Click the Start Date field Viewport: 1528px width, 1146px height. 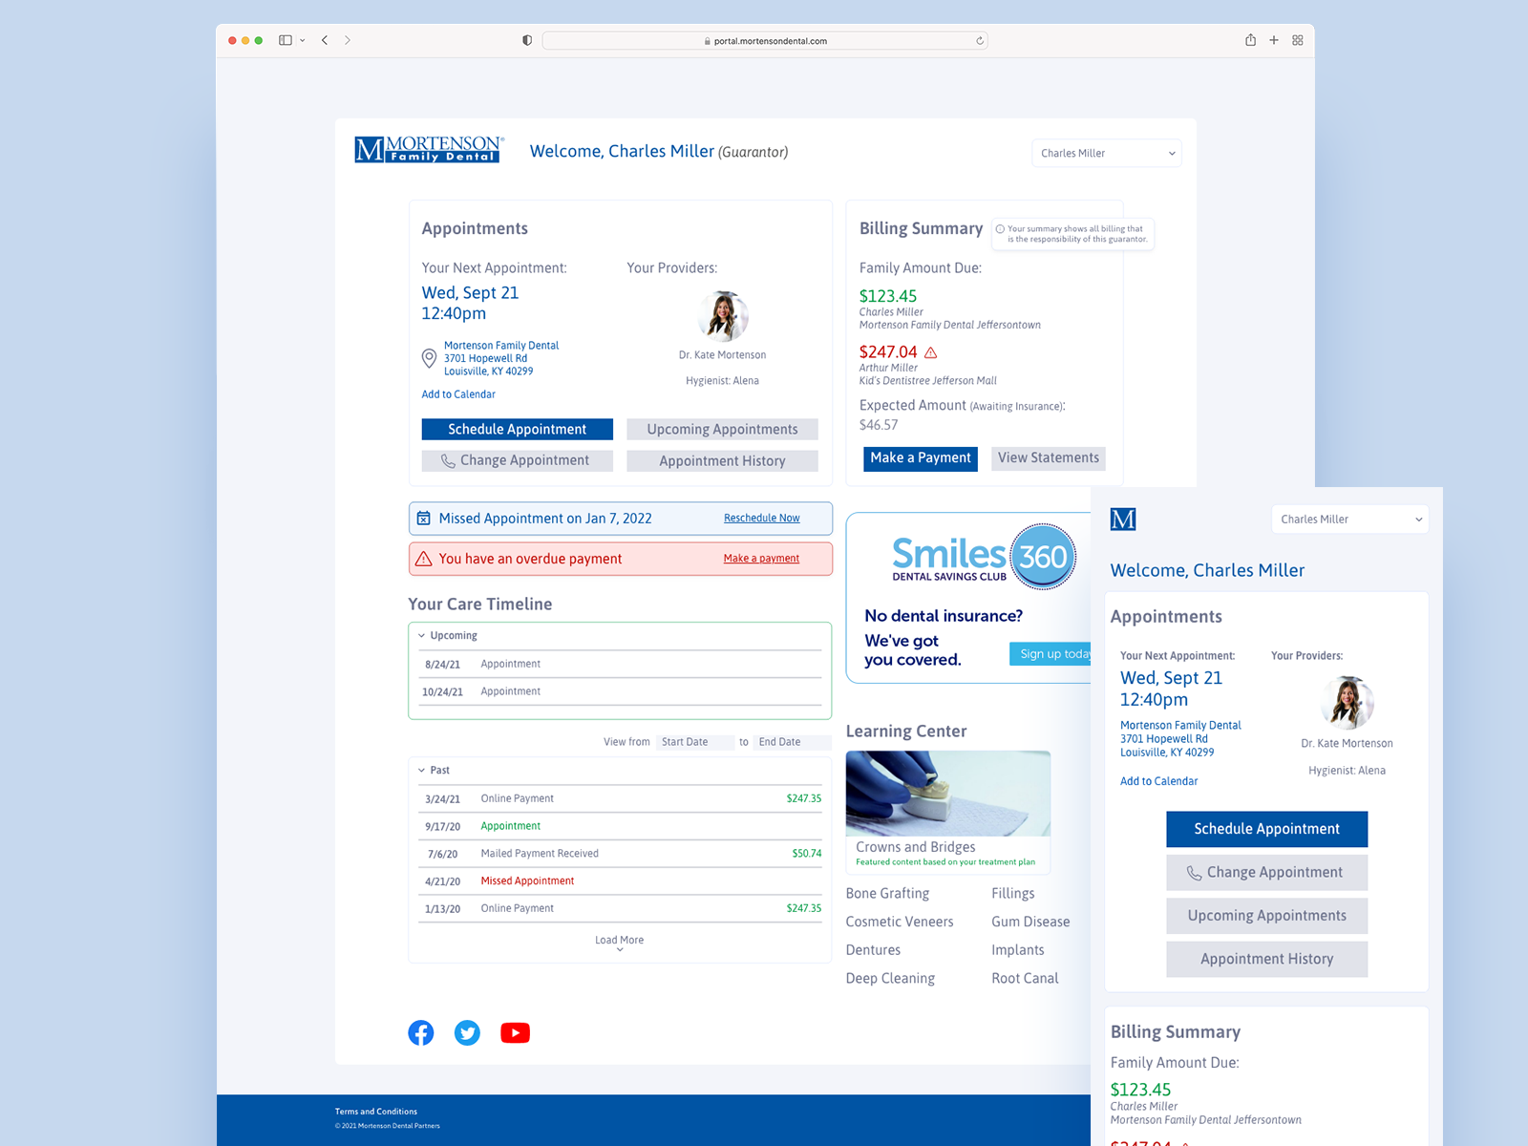(x=695, y=742)
